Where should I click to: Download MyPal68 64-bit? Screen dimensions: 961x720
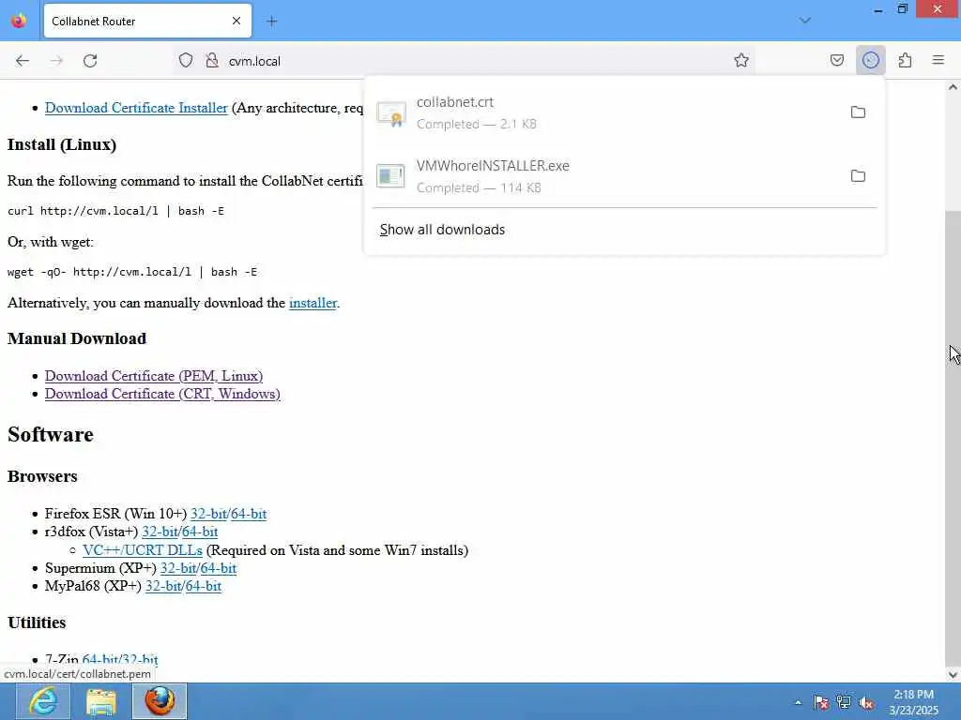[x=204, y=586]
